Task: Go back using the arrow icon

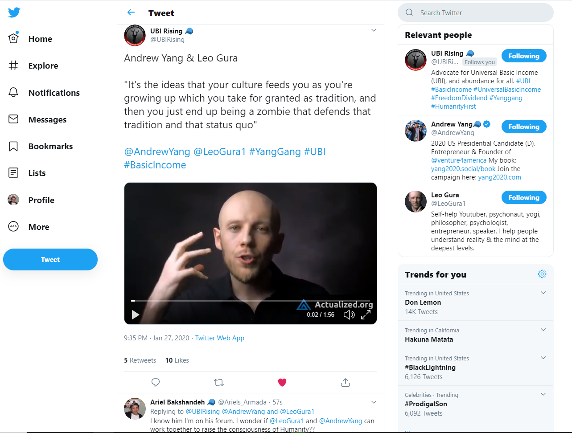Action: tap(131, 12)
